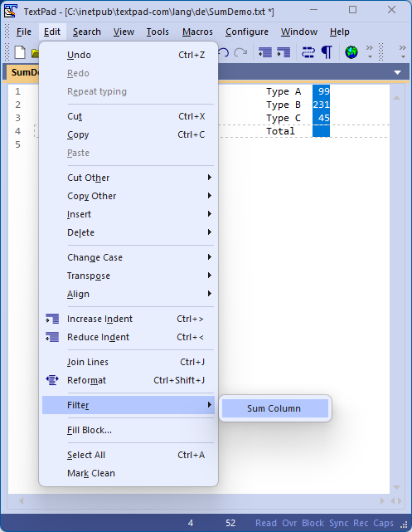Viewport: 412px width, 532px height.
Task: Open the document tab list dropdown arrow
Action: tap(397, 72)
